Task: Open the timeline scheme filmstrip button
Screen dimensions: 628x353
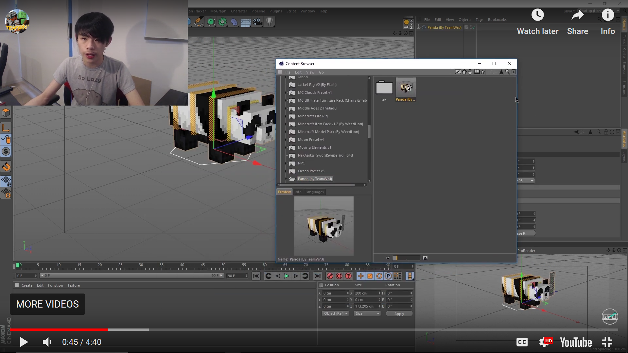Action: (410, 276)
